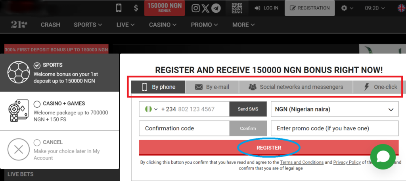Open the Privacy Policy link
This screenshot has width=406, height=181.
(x=347, y=162)
